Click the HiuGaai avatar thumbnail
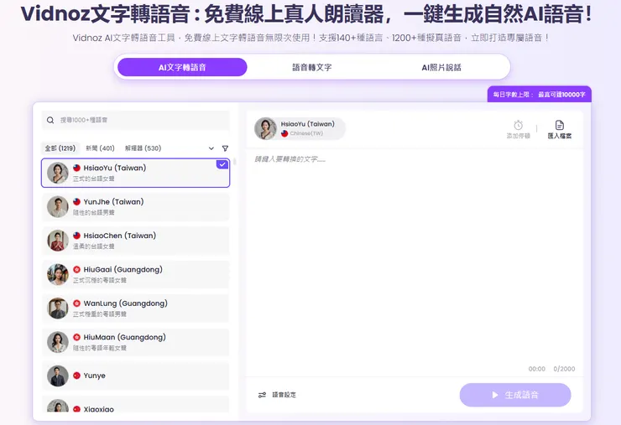The image size is (621, 425). coord(58,275)
